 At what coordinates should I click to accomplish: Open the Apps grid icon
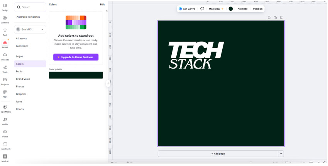coord(5,92)
